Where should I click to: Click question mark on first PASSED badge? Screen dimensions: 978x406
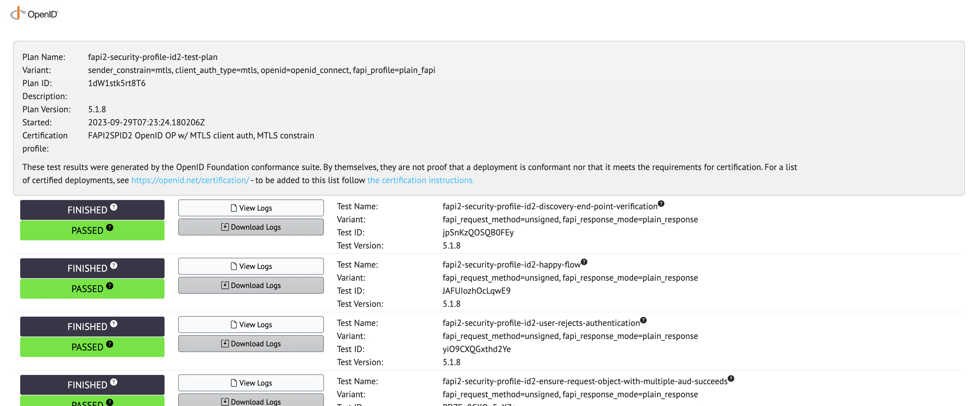pyautogui.click(x=110, y=228)
